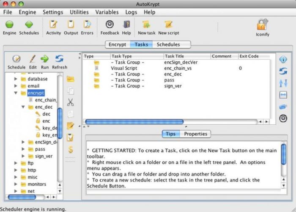Collapse the encrypt folder in tree
Image resolution: width=296 pixels, height=212 pixels.
[x=16, y=93]
